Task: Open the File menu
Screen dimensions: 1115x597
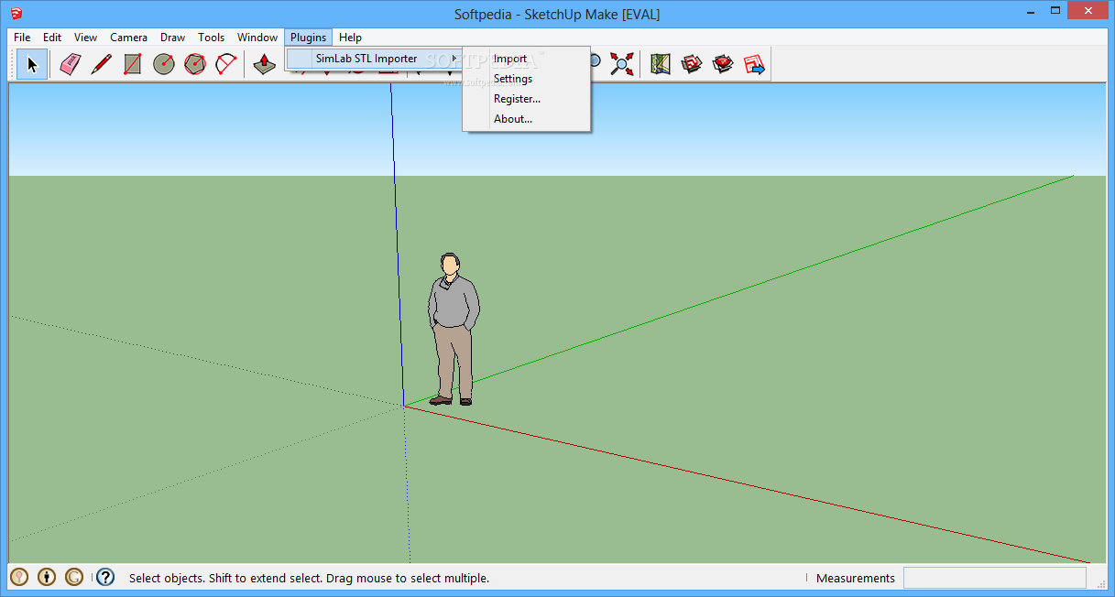Action: [22, 38]
